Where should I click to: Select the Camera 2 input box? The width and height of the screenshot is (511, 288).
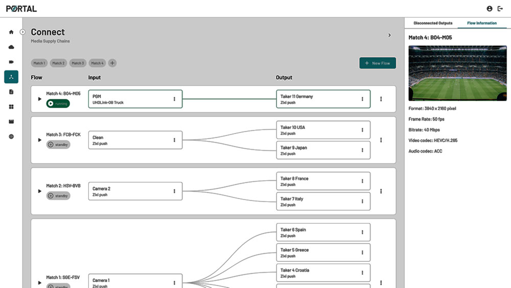tap(135, 191)
